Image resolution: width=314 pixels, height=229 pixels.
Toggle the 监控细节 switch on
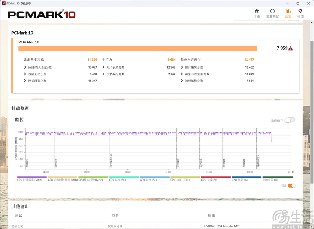pyautogui.click(x=290, y=120)
